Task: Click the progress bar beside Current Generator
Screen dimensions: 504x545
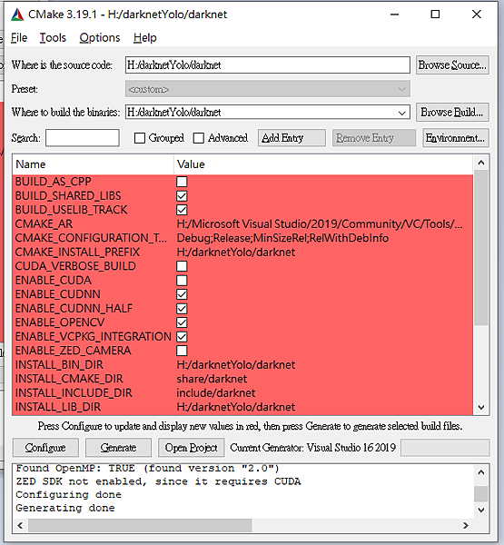Action: [x=445, y=448]
